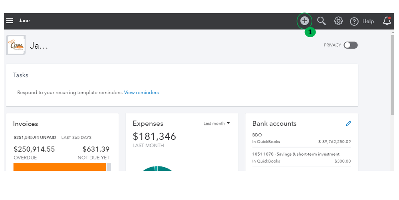Click the $631.39 not due yet amount
Viewport: 399px width, 200px height.
pyautogui.click(x=96, y=149)
